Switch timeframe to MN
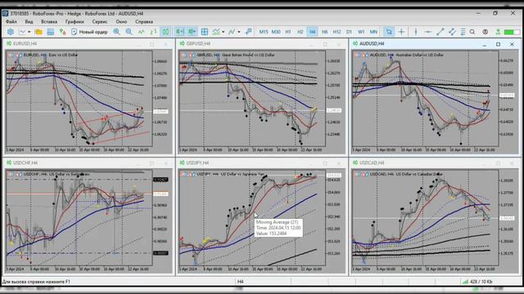Screen dimensions: 524x294 [373, 32]
